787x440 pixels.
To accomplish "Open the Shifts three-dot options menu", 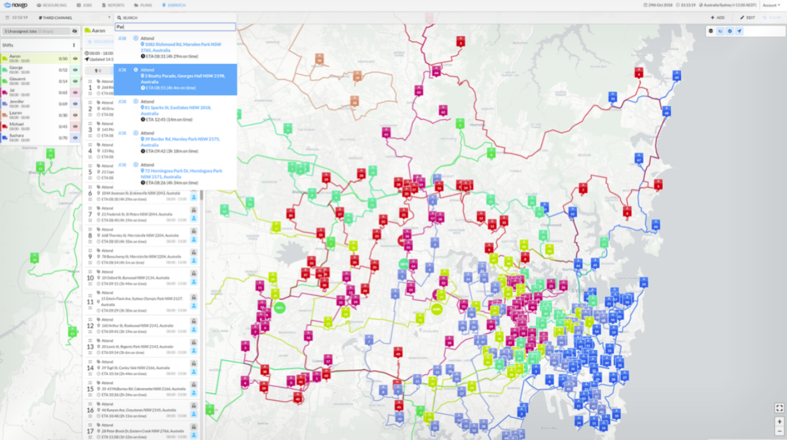I will (74, 45).
